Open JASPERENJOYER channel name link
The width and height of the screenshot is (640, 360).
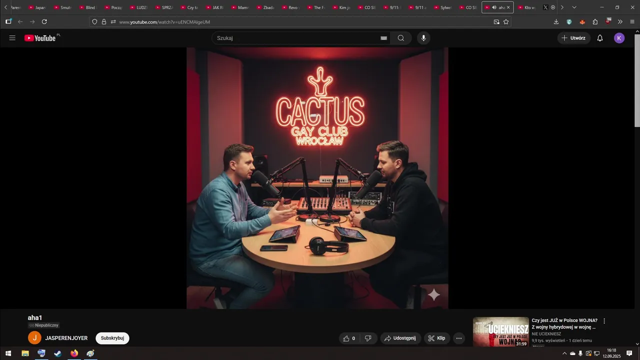pos(66,338)
